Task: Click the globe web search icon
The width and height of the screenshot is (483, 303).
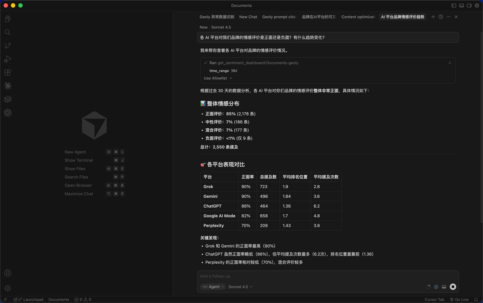Action: (x=436, y=287)
